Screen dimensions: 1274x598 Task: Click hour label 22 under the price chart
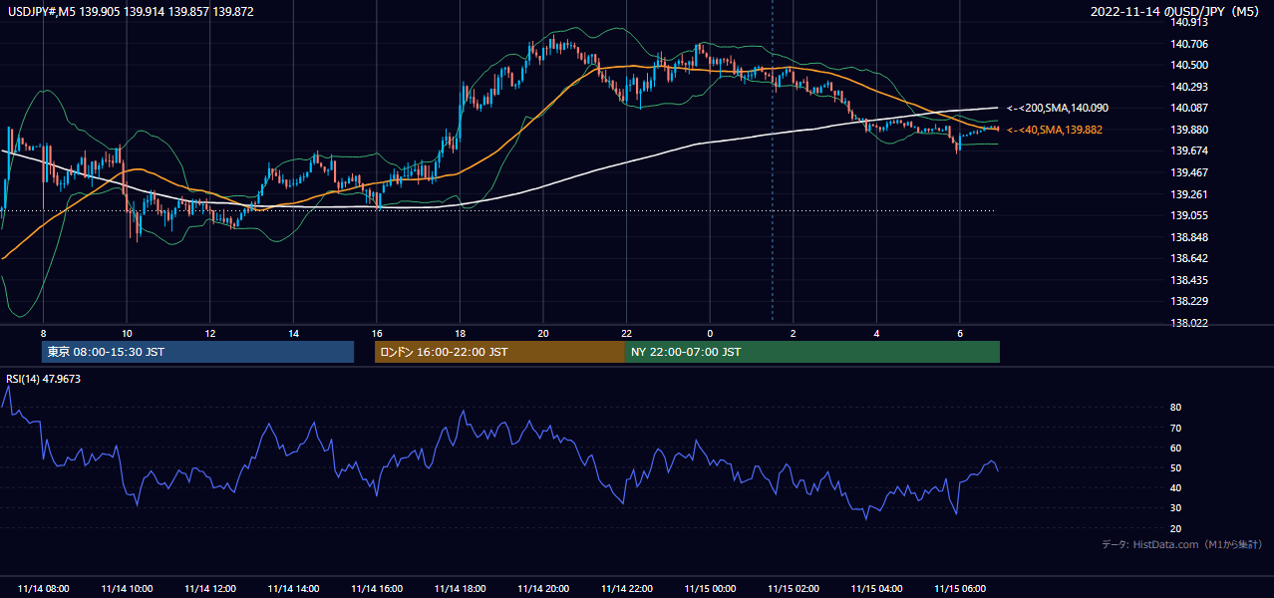[626, 333]
